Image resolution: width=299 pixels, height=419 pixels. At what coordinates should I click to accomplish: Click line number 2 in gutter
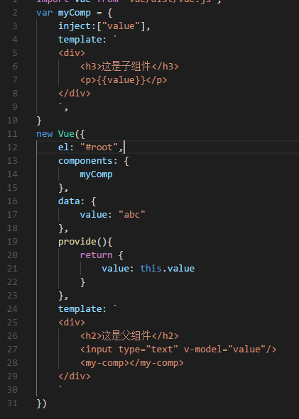tap(15, 13)
